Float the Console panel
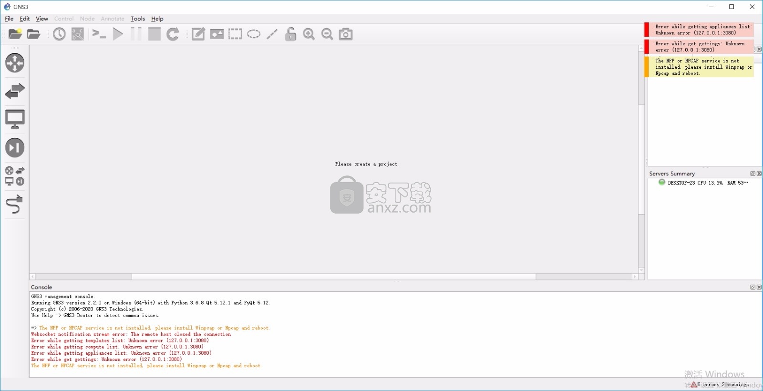763x391 pixels. (753, 287)
